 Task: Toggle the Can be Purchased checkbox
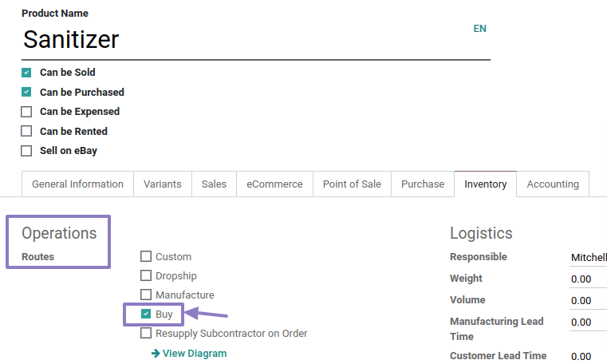tap(26, 93)
